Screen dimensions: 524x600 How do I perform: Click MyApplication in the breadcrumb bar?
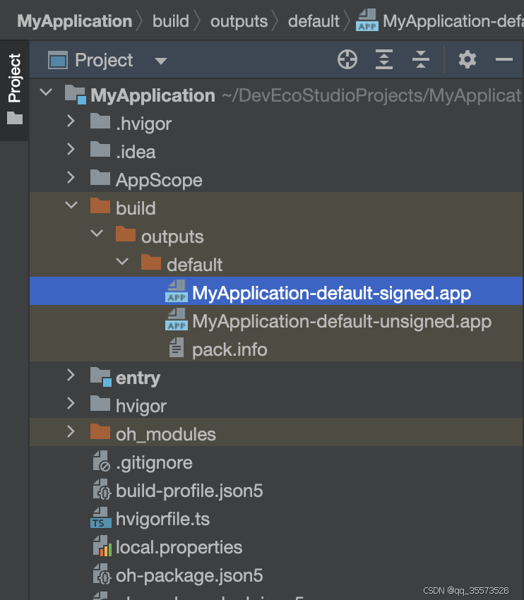pyautogui.click(x=75, y=21)
